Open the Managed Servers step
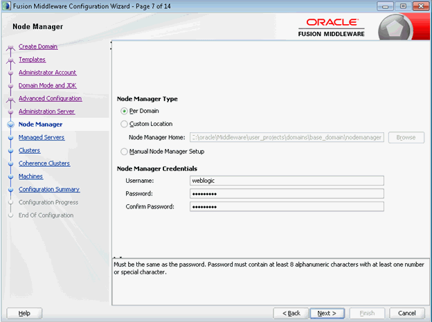This screenshot has height=322, width=432. 42,137
